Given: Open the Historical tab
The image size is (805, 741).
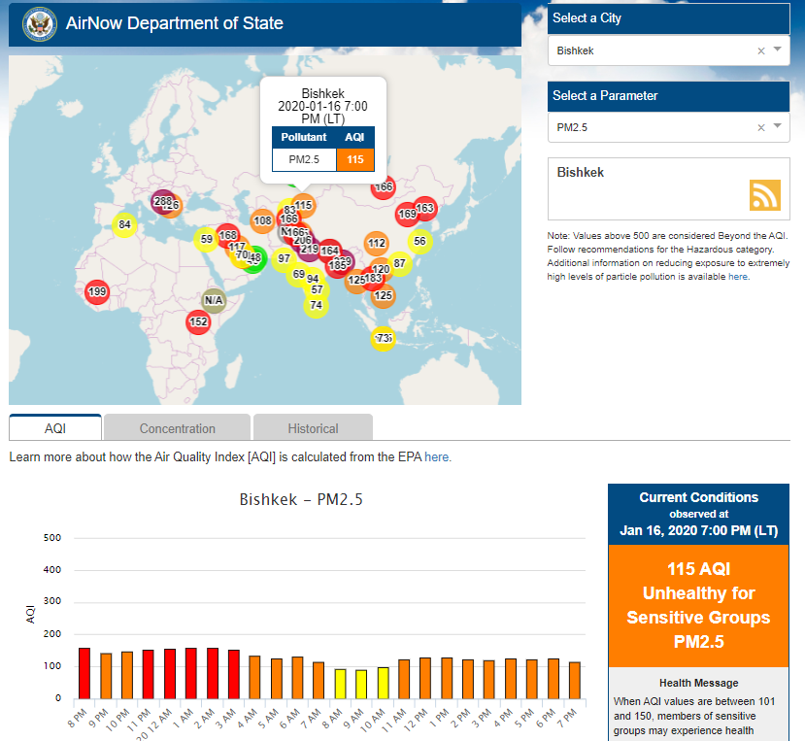Looking at the screenshot, I should tap(313, 428).
